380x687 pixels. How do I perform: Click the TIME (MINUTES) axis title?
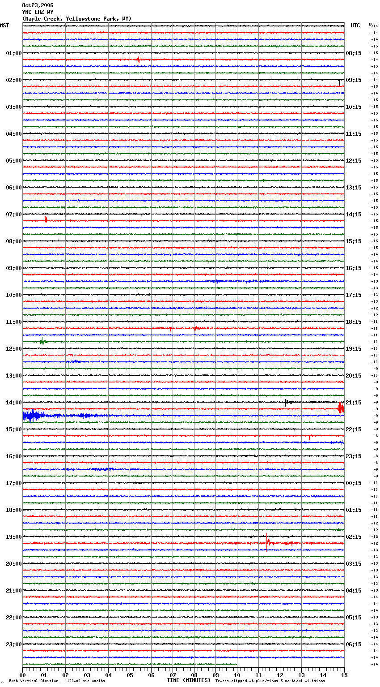[x=189, y=680]
